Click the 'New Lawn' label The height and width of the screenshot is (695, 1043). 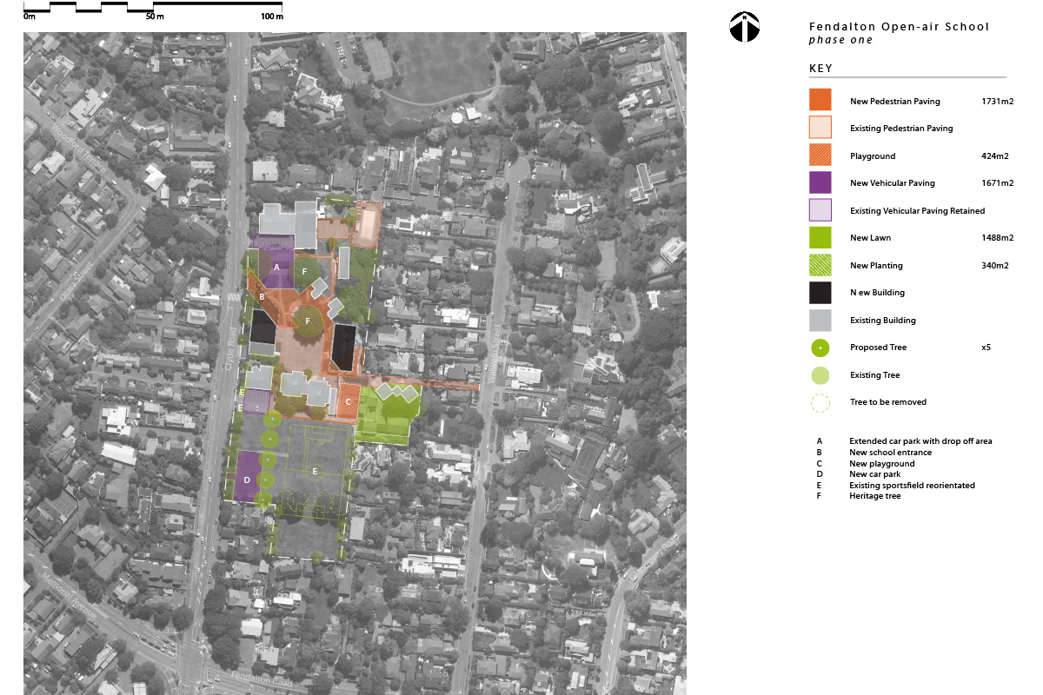[x=870, y=238]
